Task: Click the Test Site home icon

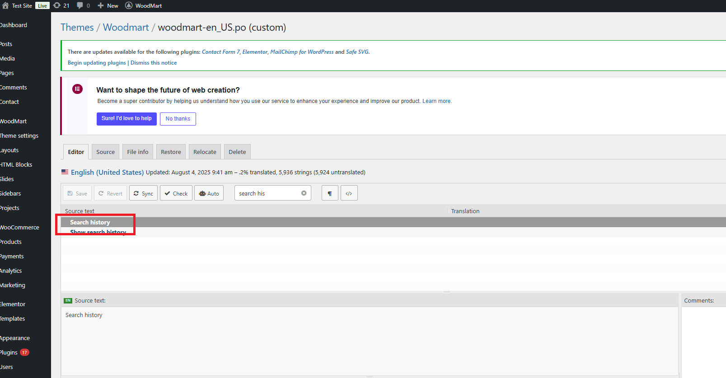Action: coord(5,5)
